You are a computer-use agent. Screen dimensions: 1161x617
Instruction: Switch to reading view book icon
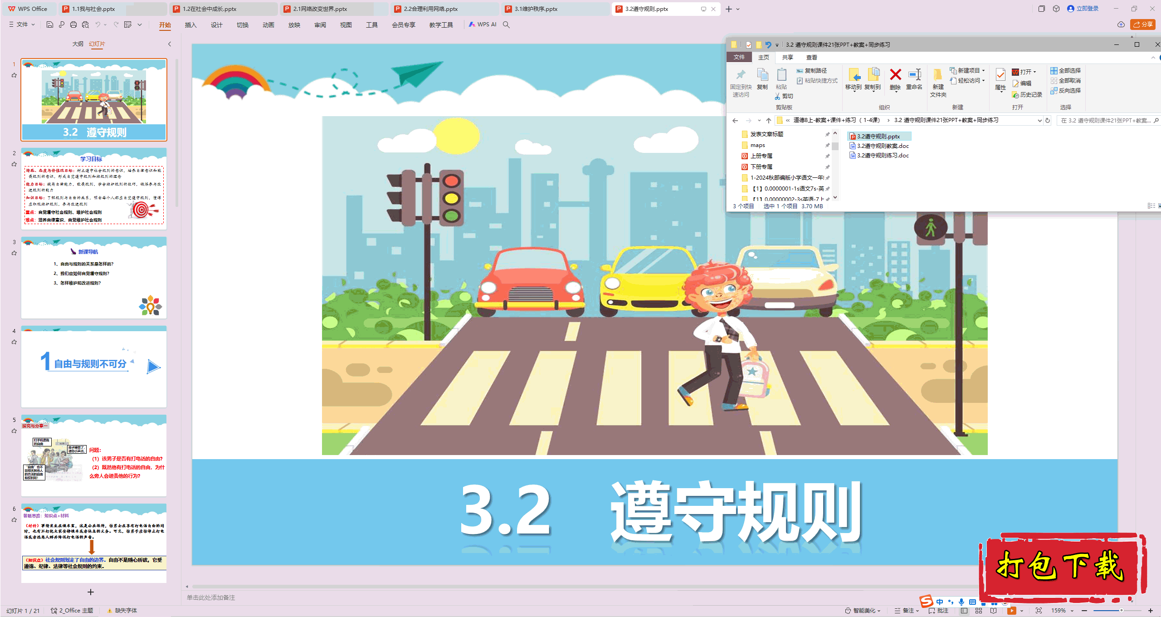pyautogui.click(x=994, y=611)
